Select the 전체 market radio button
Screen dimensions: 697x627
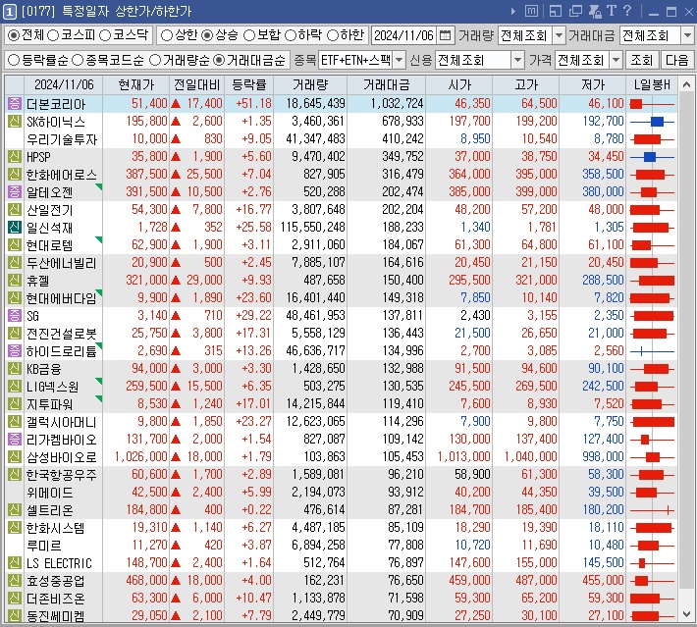[x=14, y=35]
